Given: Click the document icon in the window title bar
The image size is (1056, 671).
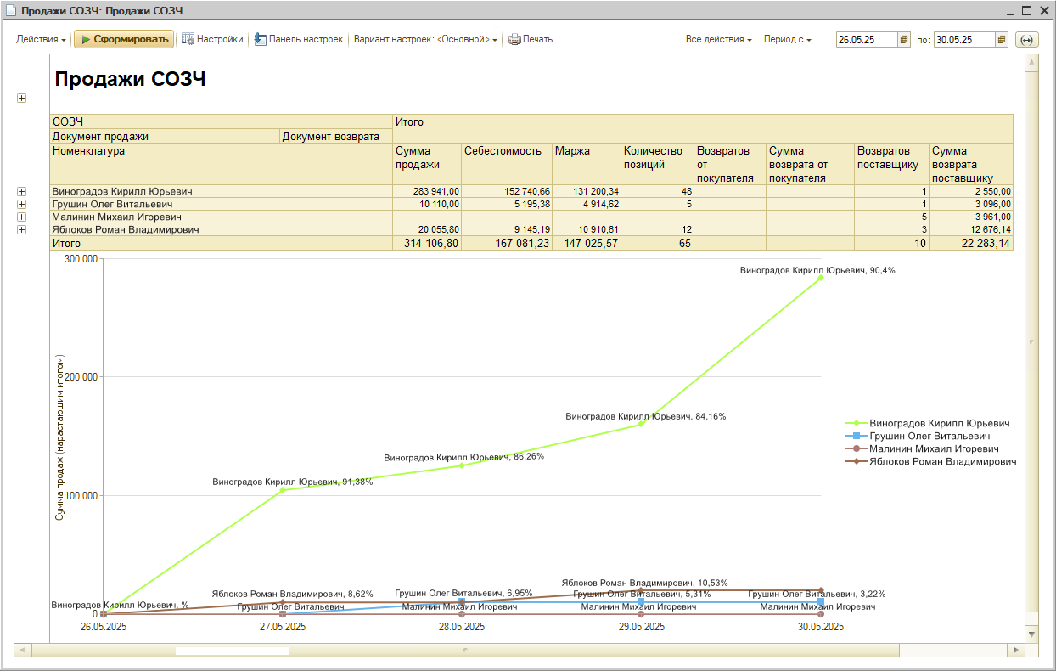Looking at the screenshot, I should [x=10, y=11].
